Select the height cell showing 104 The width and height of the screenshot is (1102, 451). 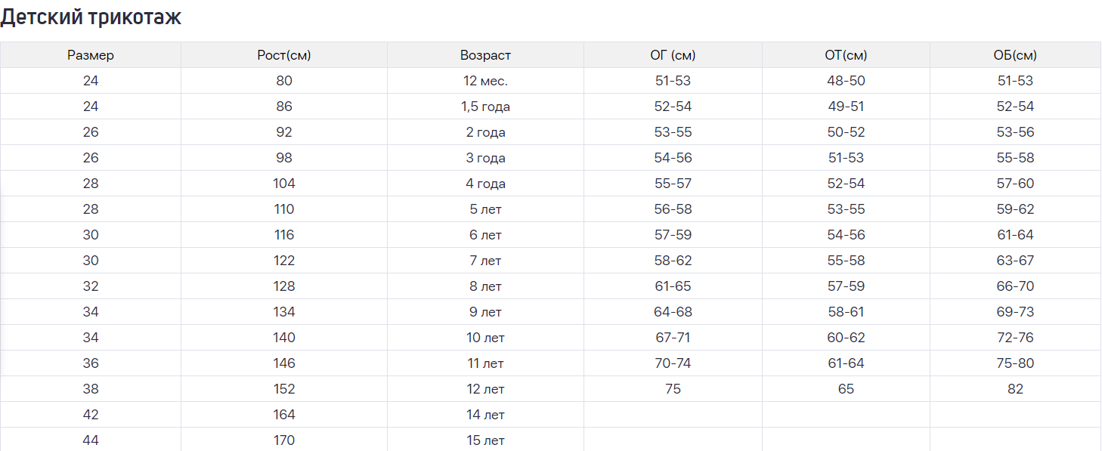click(284, 184)
